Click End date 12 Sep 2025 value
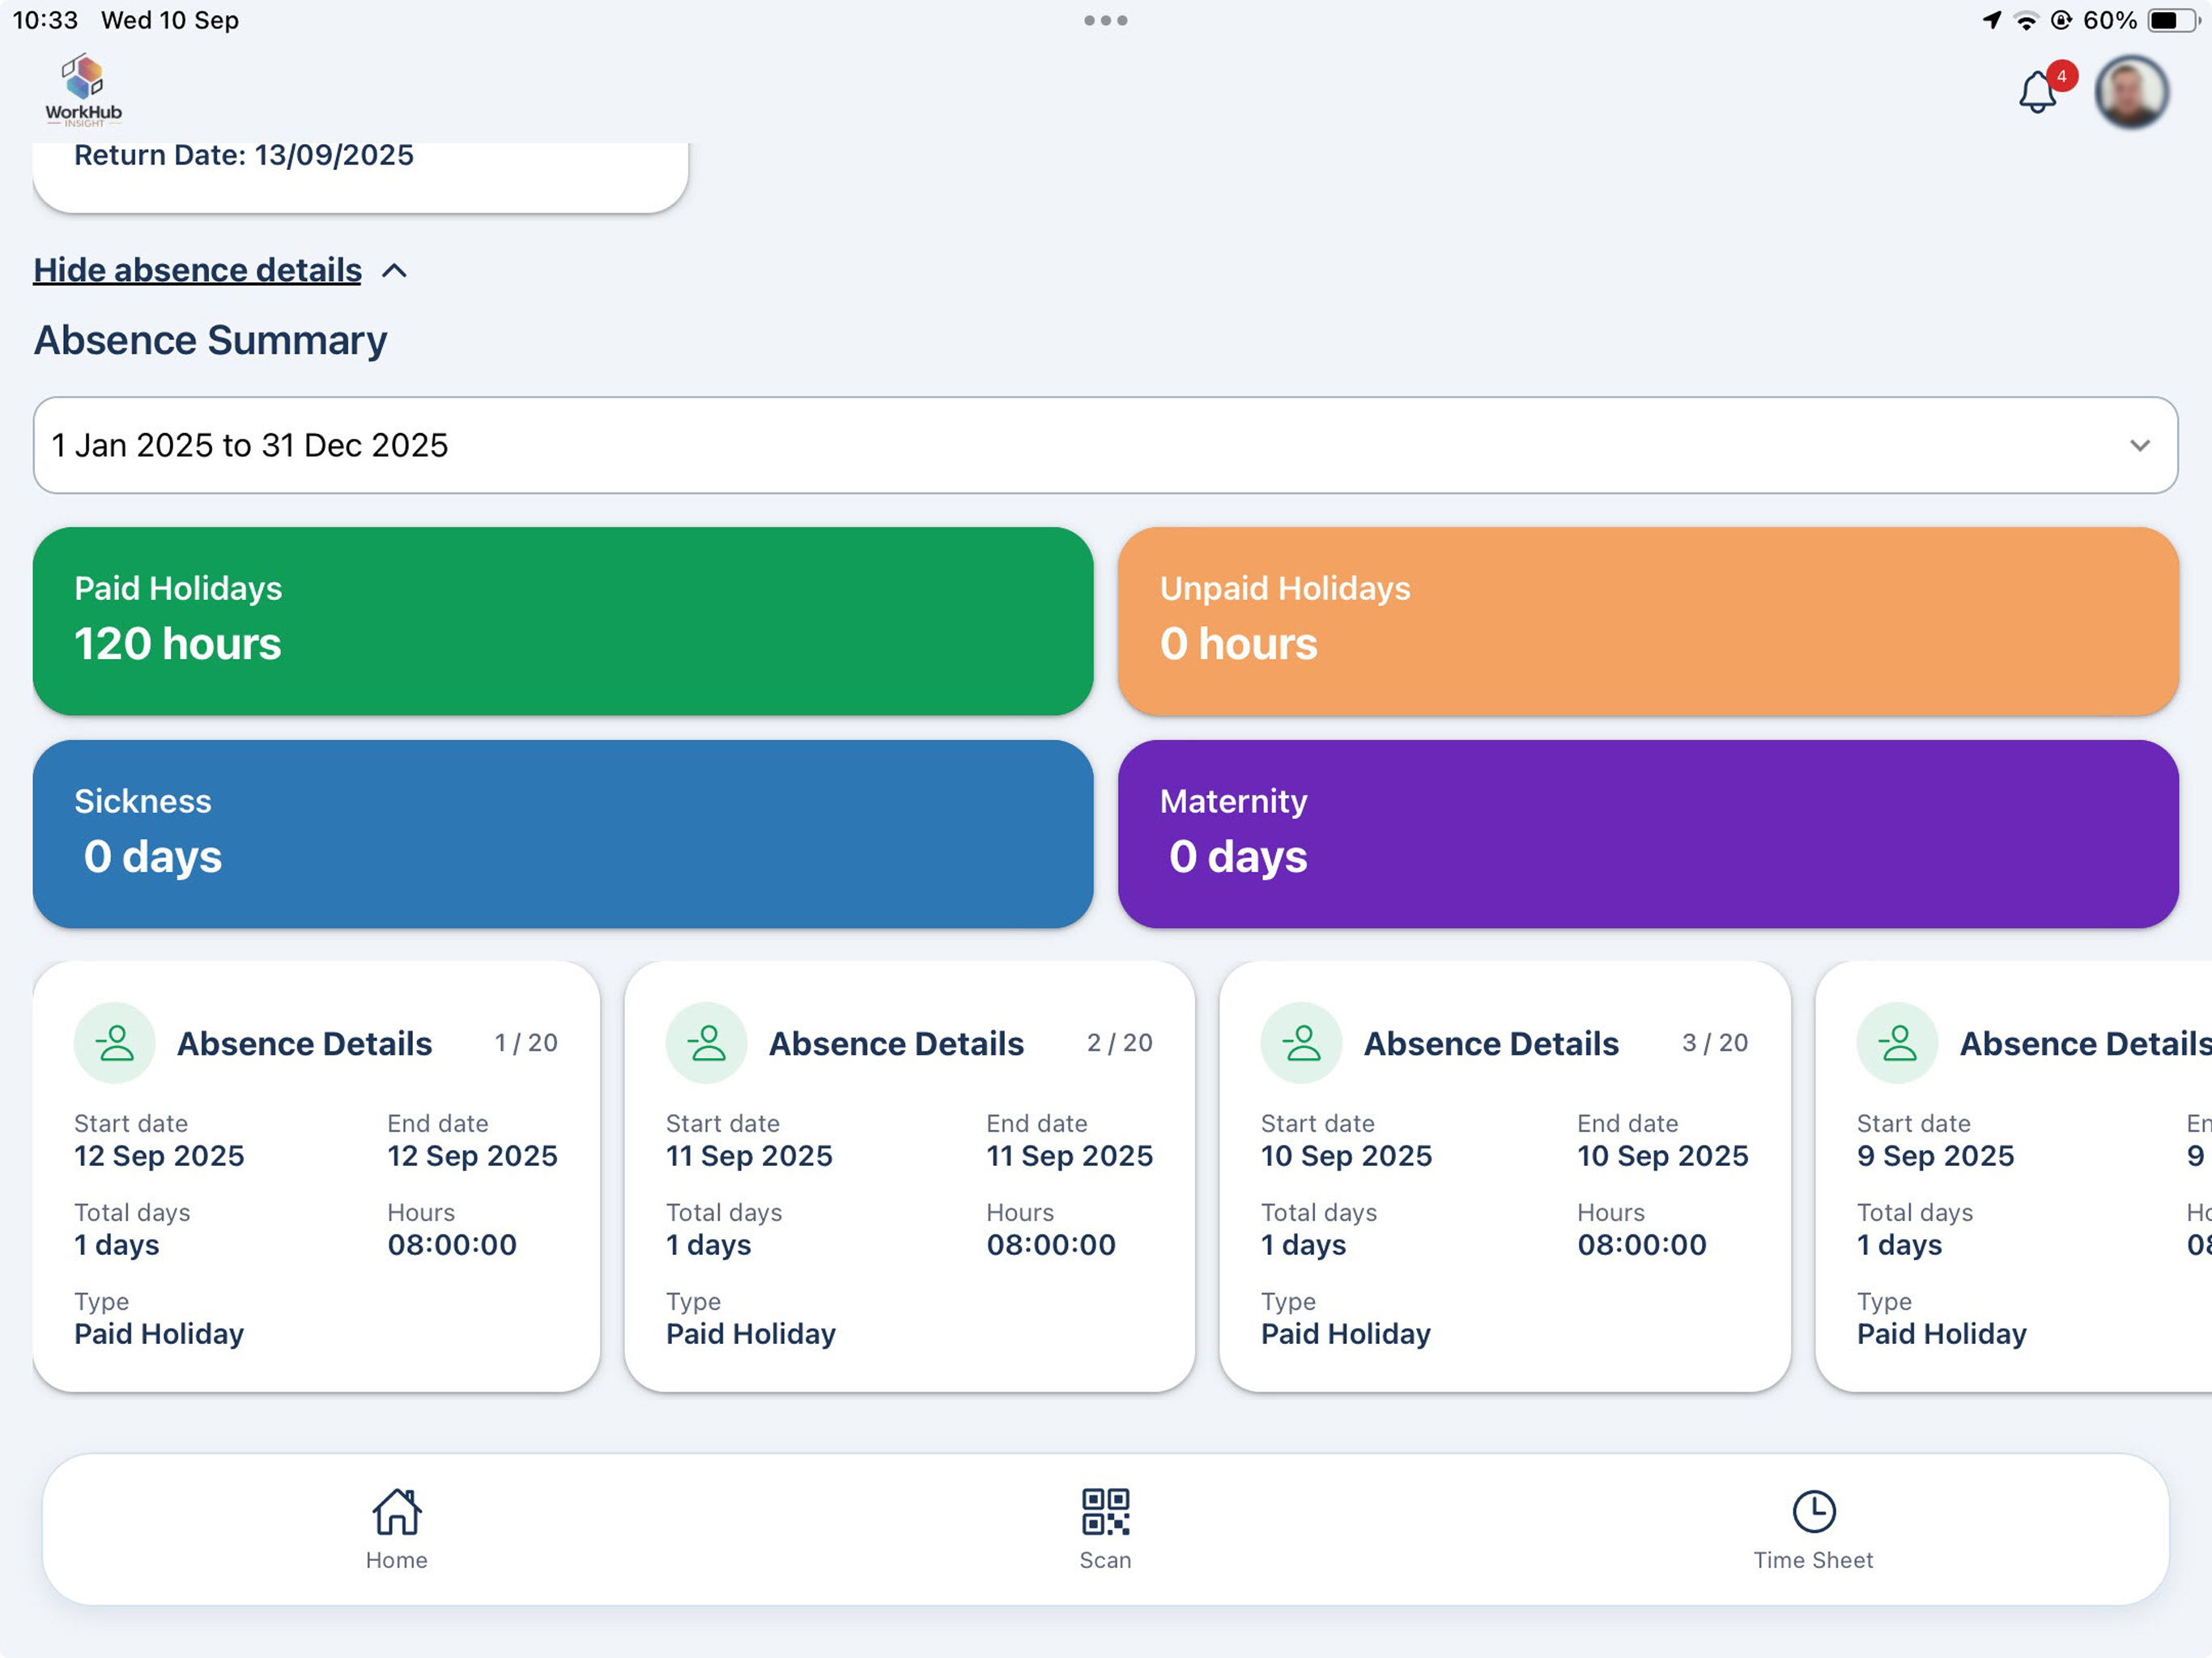 [472, 1156]
